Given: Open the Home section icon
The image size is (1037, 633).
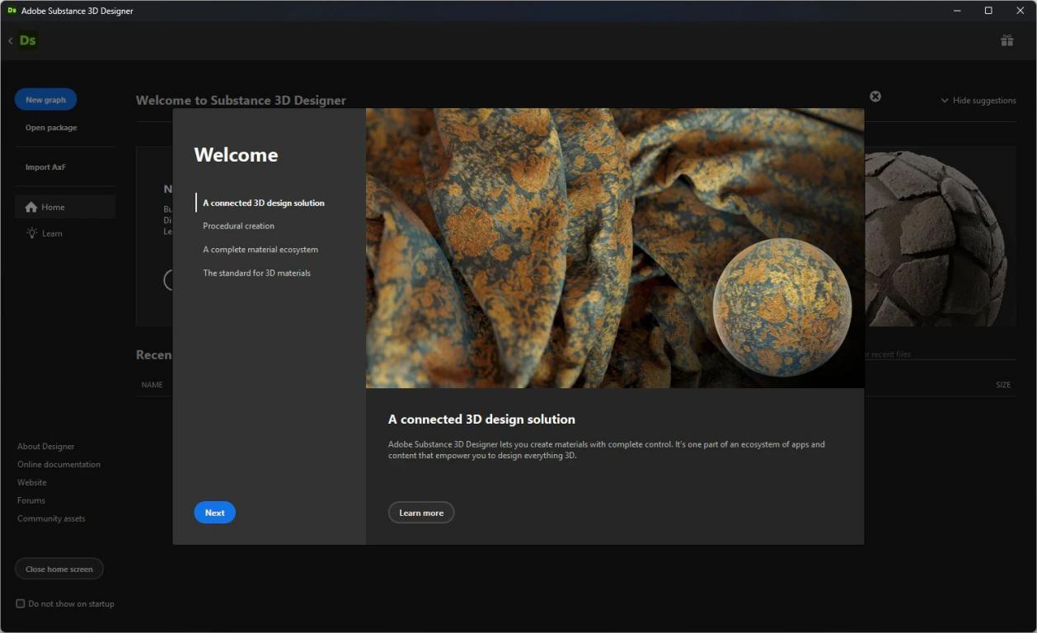Looking at the screenshot, I should tap(31, 207).
